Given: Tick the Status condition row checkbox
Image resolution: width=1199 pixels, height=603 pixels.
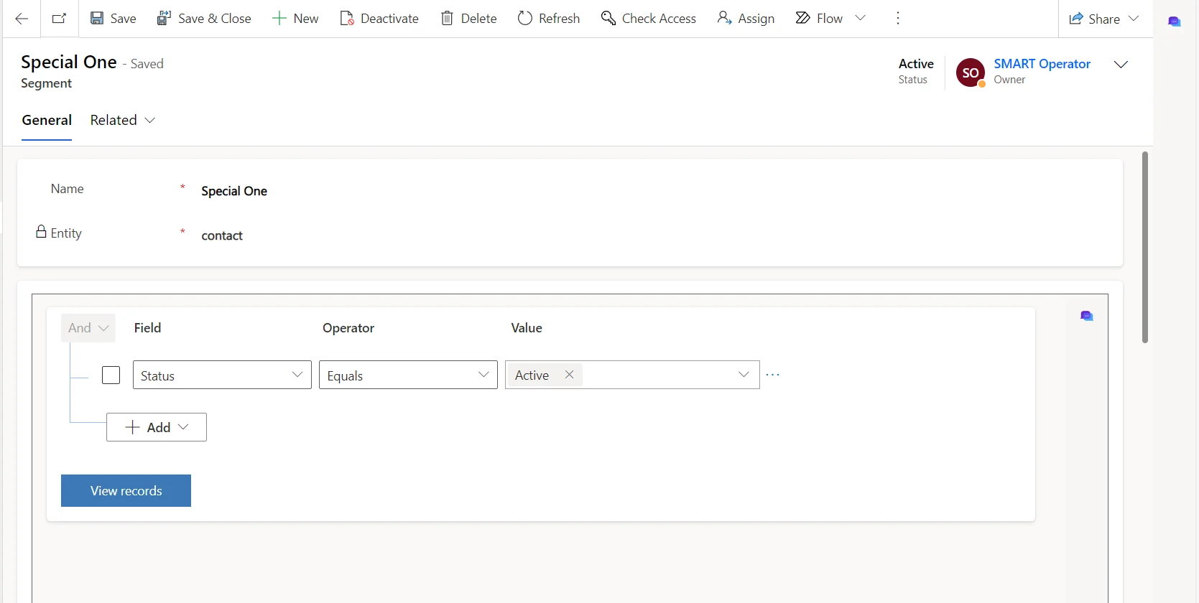Looking at the screenshot, I should click(111, 375).
